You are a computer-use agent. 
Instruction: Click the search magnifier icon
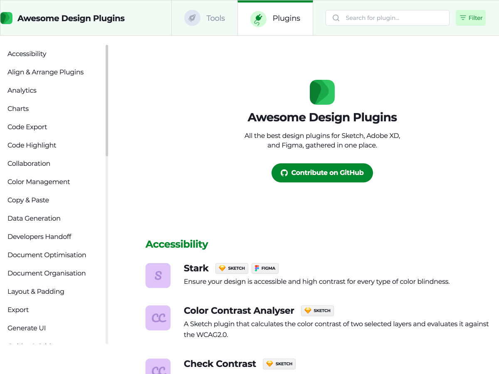click(x=336, y=18)
